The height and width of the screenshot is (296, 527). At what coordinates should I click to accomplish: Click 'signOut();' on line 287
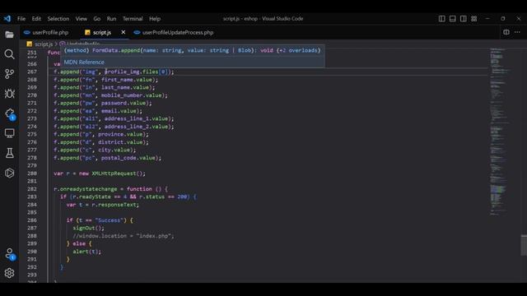click(88, 229)
